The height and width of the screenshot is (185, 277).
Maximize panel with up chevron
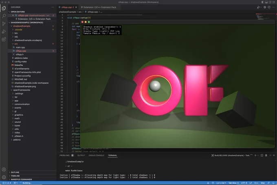click(x=270, y=155)
